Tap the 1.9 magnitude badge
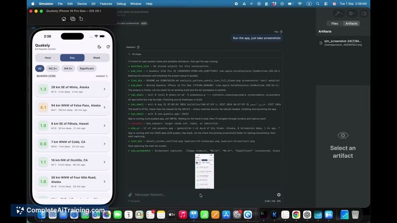Screen dimensions: 397x223 [x=43, y=126]
